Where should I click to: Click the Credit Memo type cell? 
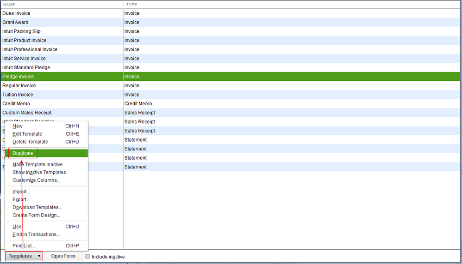click(138, 104)
